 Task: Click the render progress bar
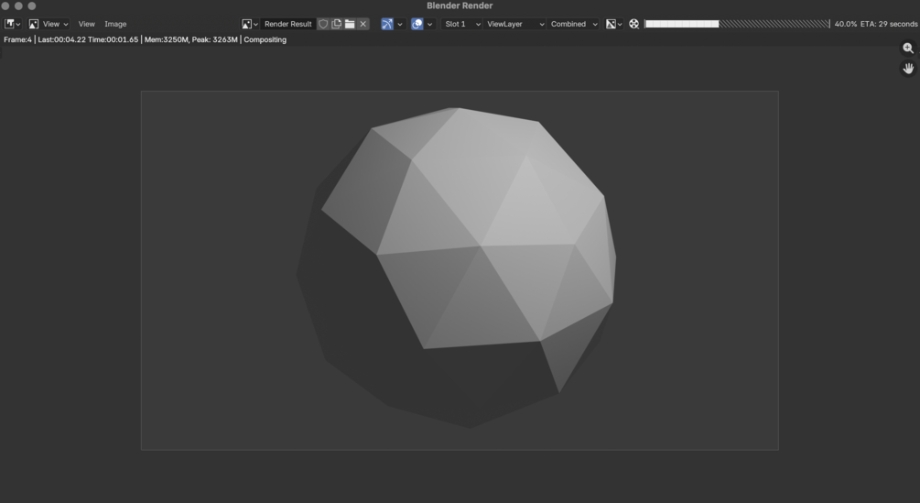coord(738,24)
